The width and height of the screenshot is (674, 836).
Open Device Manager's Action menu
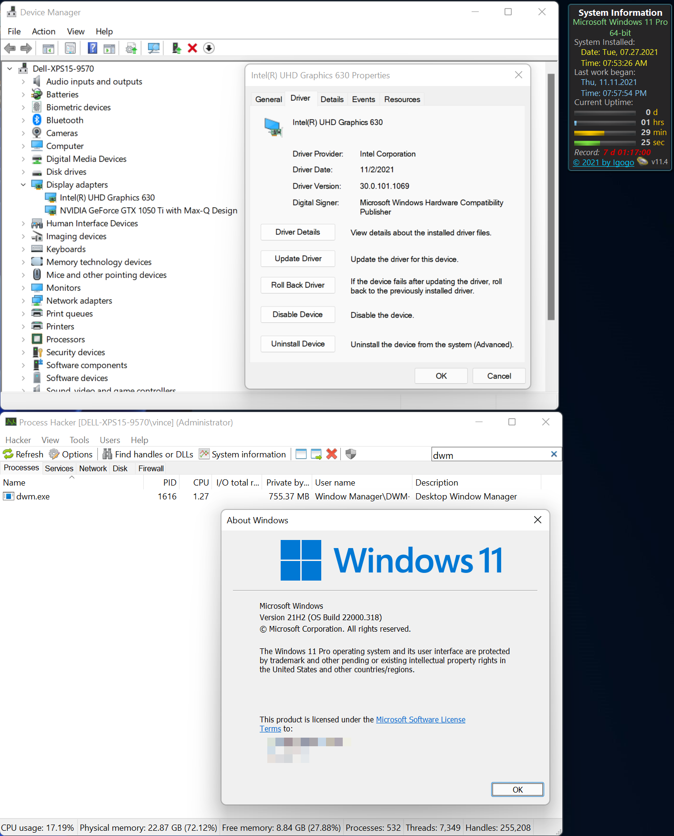point(43,32)
